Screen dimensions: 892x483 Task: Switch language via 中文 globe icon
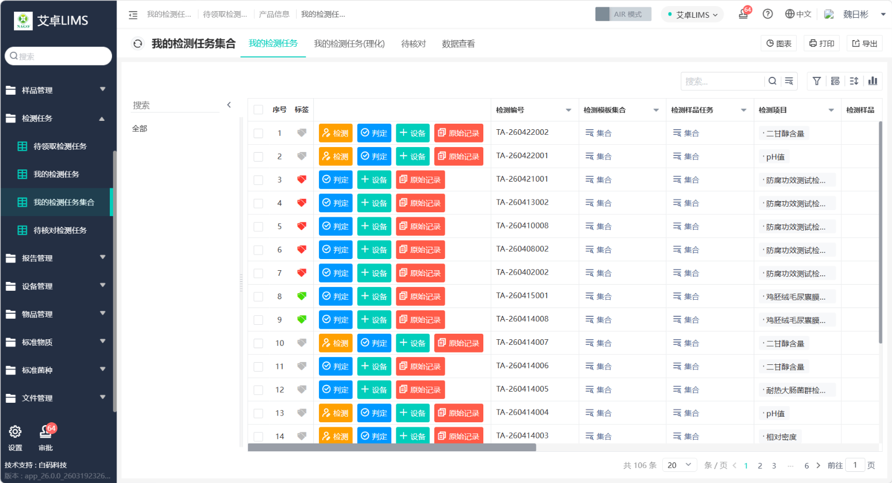coord(790,14)
